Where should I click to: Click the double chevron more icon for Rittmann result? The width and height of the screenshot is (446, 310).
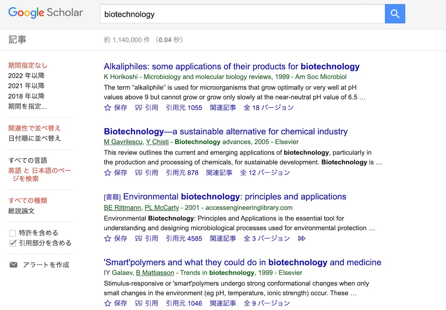coord(302,239)
